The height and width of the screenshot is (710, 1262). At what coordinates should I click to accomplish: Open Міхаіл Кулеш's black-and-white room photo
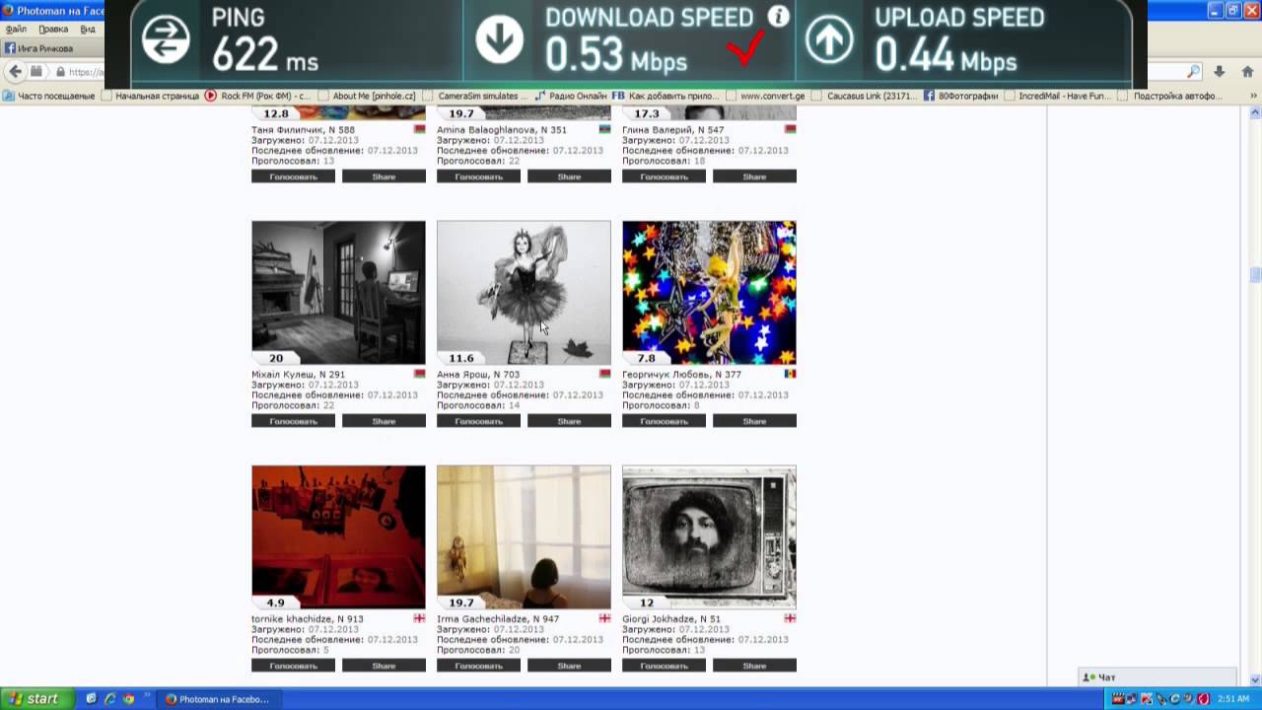(x=338, y=293)
